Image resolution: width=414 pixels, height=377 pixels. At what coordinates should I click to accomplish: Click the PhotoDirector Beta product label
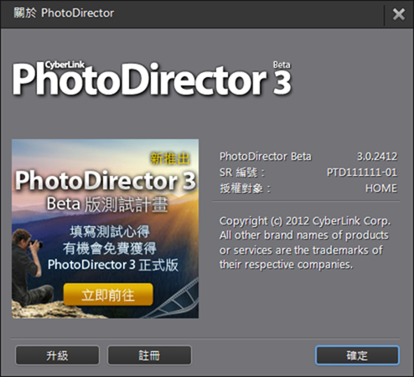click(265, 157)
